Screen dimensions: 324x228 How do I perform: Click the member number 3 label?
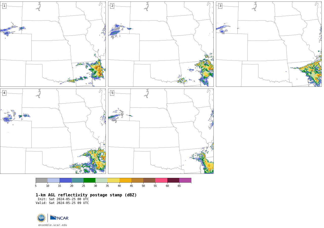click(220, 6)
